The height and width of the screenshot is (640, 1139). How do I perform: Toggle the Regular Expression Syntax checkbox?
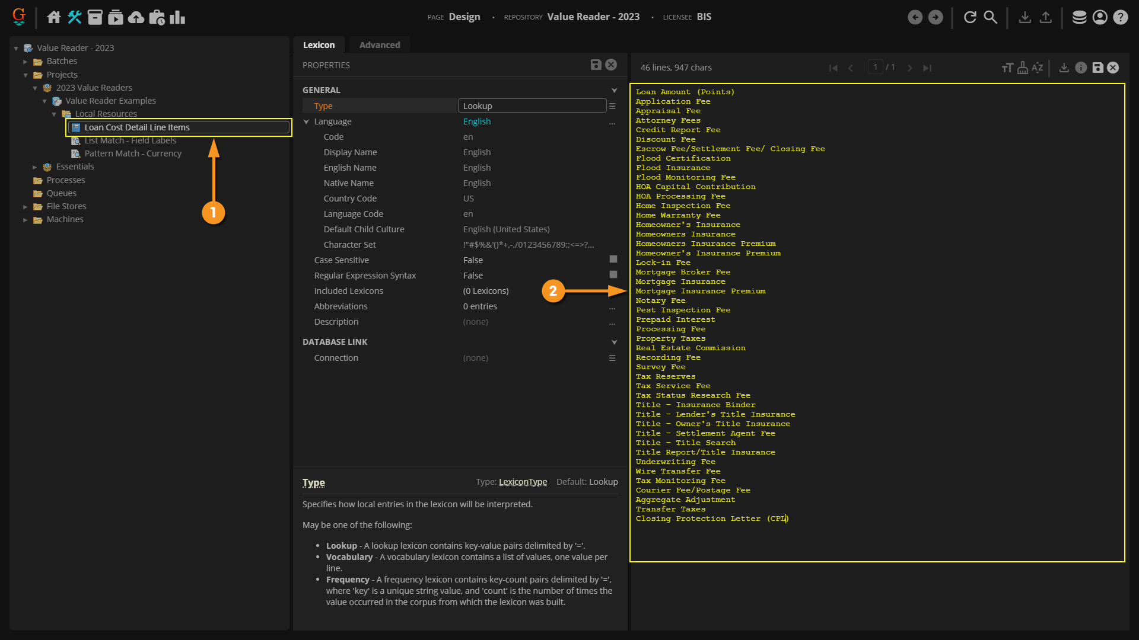tap(613, 275)
